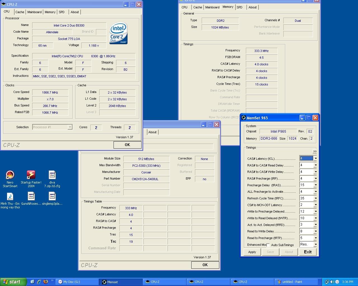Click the Intel Core 2 Duo logo
358x286 pixels.
tap(119, 33)
